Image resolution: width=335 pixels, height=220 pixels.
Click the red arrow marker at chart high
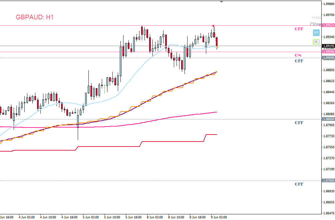tap(213, 26)
